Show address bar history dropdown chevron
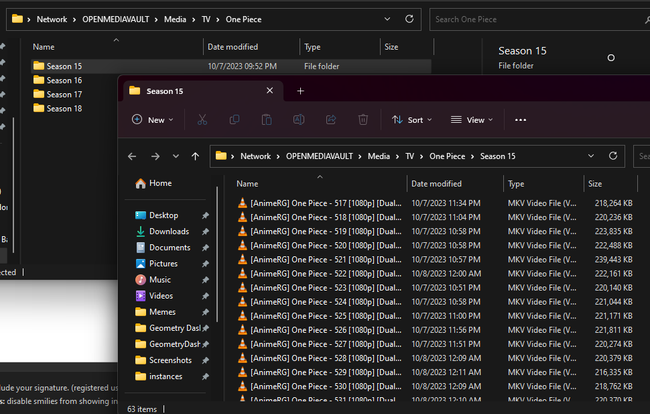The image size is (650, 414). pyautogui.click(x=591, y=156)
